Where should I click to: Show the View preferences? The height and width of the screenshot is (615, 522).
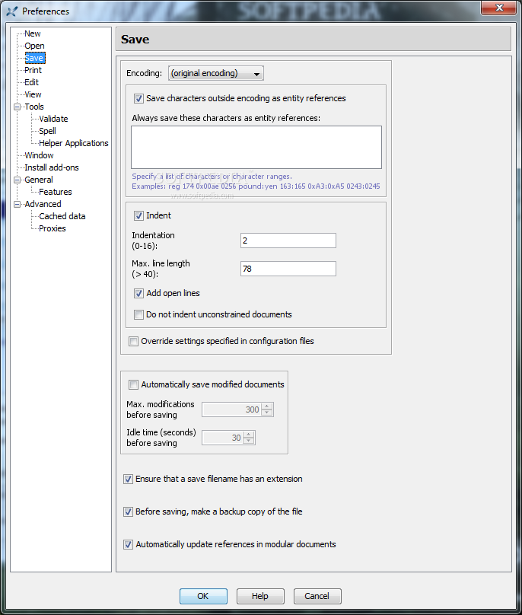tap(33, 94)
